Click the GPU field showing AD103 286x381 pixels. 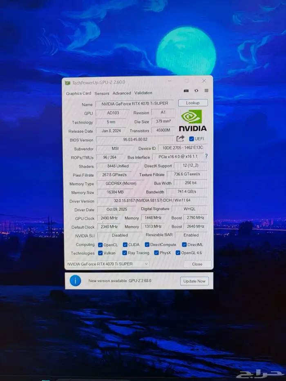[113, 113]
